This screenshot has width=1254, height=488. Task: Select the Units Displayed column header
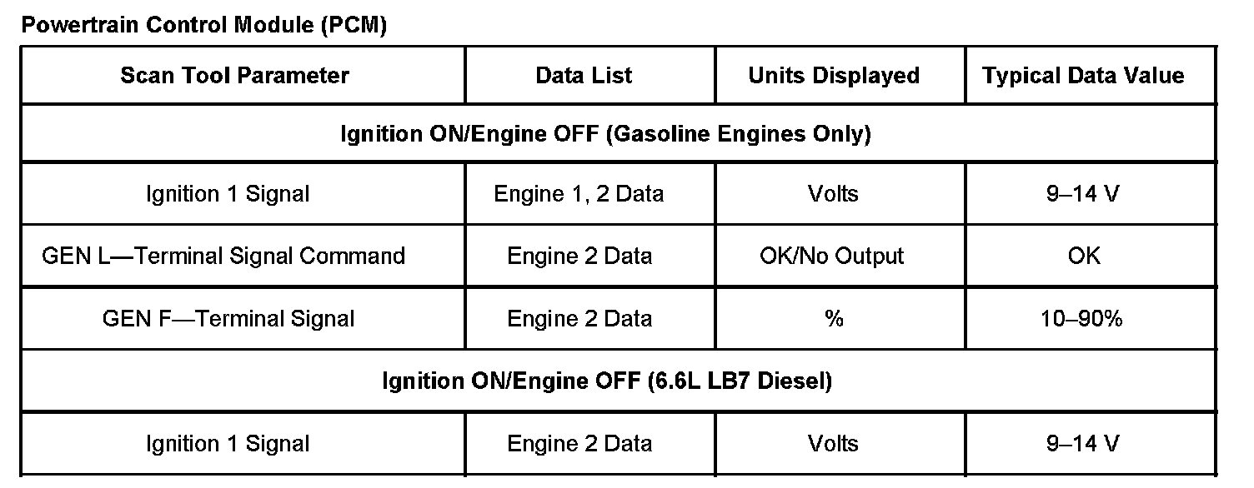(x=834, y=76)
